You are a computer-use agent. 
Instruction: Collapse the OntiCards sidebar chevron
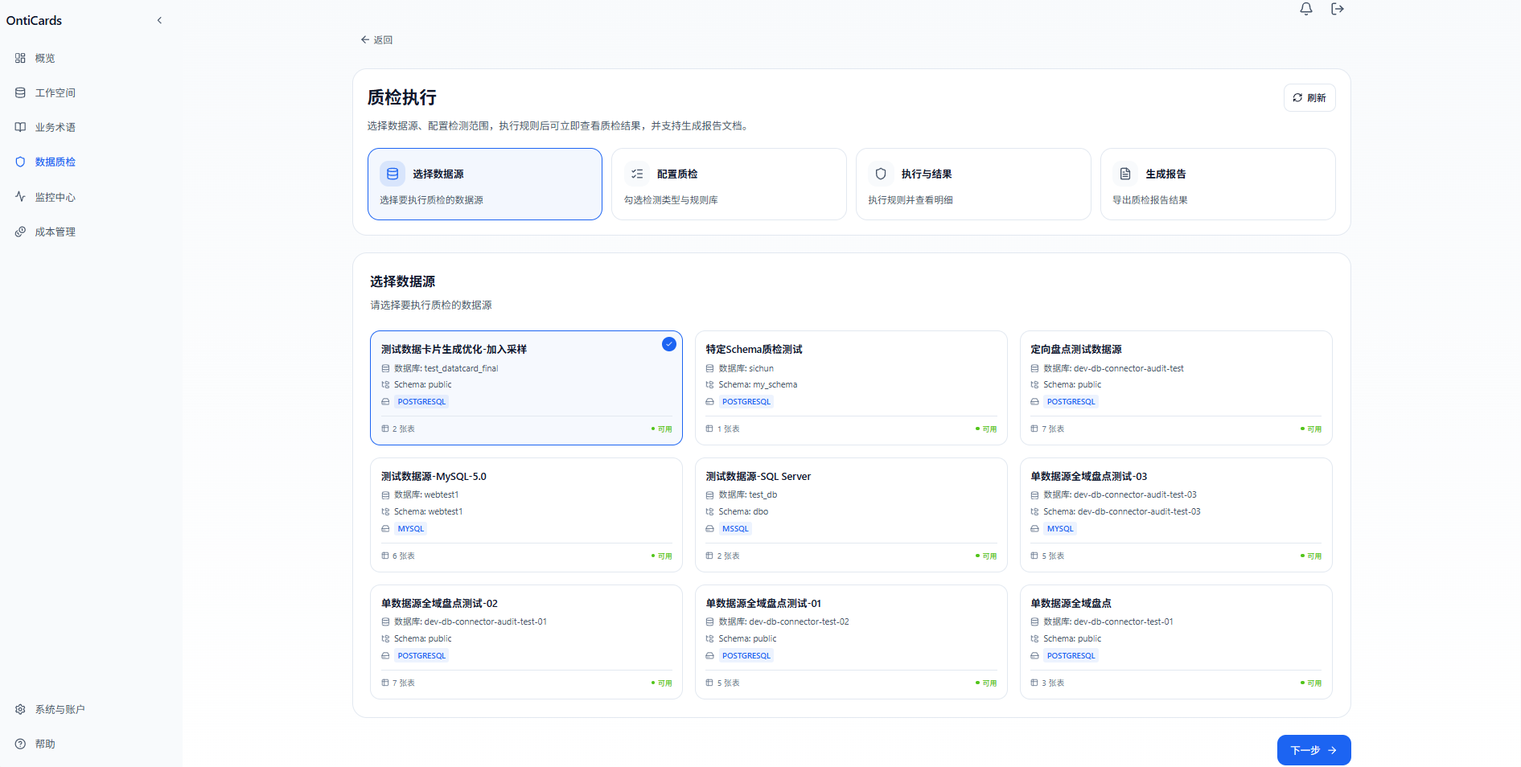tap(159, 21)
